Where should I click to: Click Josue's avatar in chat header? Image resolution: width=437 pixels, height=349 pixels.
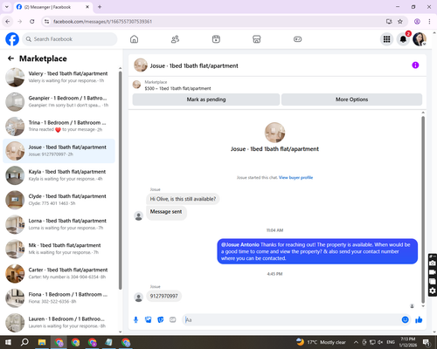pos(141,65)
